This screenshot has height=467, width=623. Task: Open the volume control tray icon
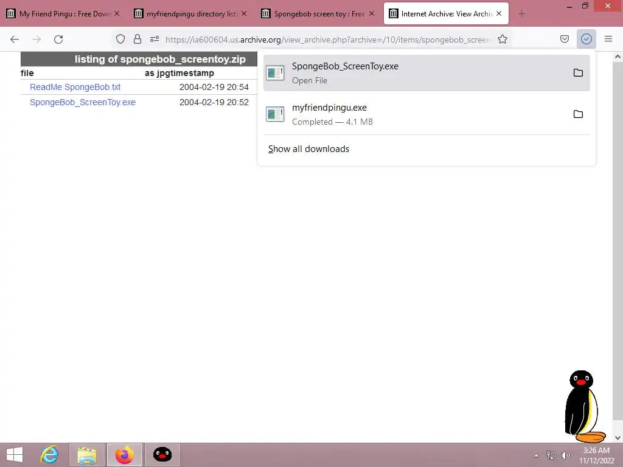click(565, 455)
